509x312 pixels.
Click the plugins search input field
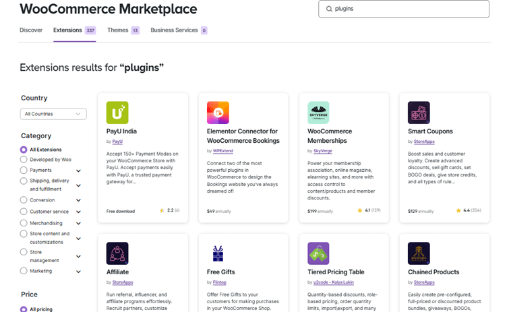pyautogui.click(x=404, y=9)
